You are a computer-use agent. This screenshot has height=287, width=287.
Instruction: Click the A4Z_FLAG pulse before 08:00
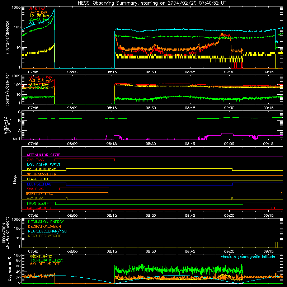point(66,199)
